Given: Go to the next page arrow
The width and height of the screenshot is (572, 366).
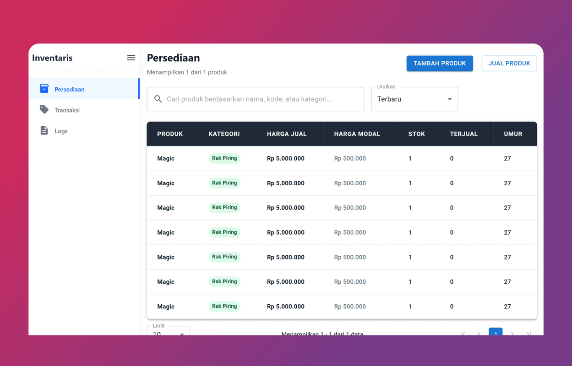Looking at the screenshot, I should 512,334.
